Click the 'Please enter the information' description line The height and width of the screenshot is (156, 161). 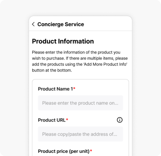[76, 52]
